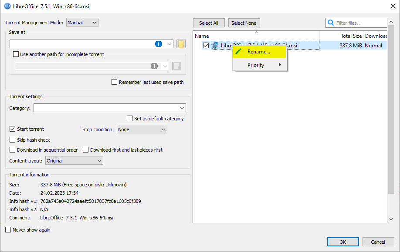Click the pencil icon next to Rename

(239, 51)
